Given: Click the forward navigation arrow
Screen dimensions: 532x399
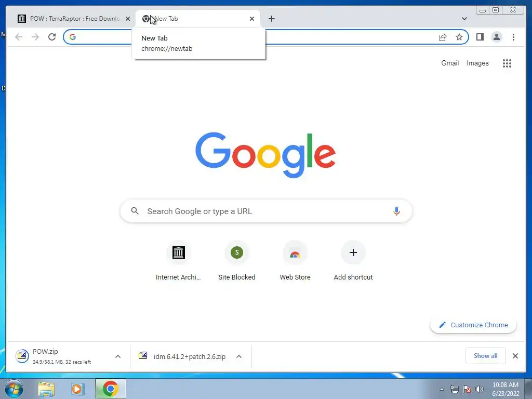Looking at the screenshot, I should [x=35, y=37].
